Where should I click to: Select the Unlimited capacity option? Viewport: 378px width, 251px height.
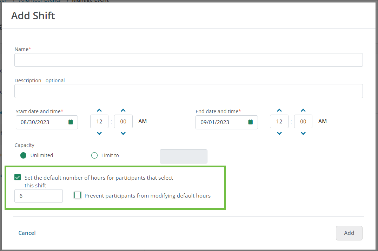[x=24, y=155]
